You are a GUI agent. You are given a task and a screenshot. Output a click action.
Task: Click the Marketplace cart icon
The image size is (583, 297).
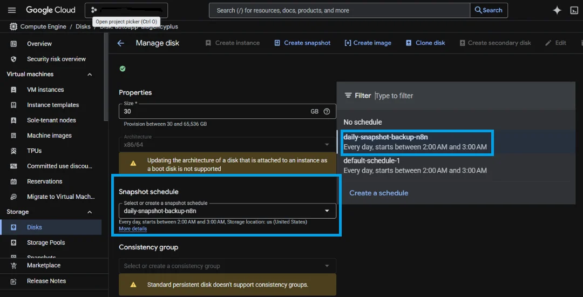pos(13,265)
